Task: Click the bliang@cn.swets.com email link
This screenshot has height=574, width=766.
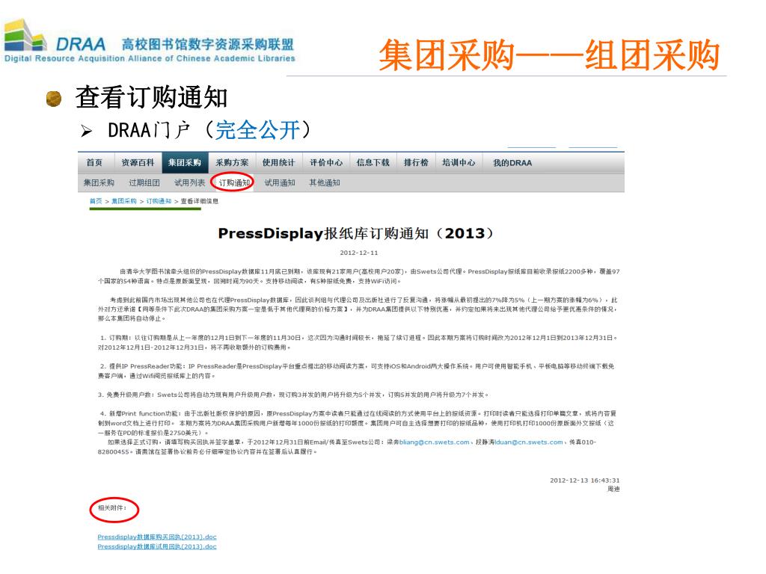Action: click(x=435, y=442)
